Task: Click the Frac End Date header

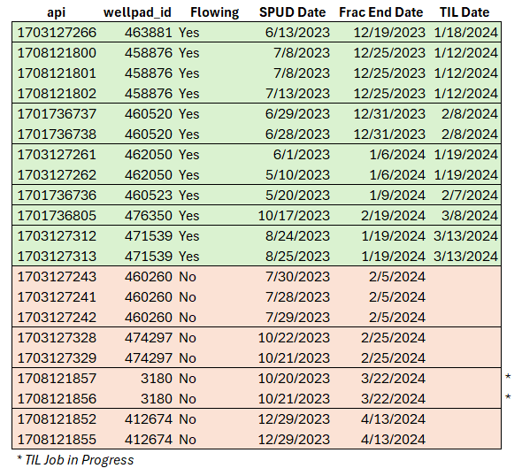Action: pos(381,12)
